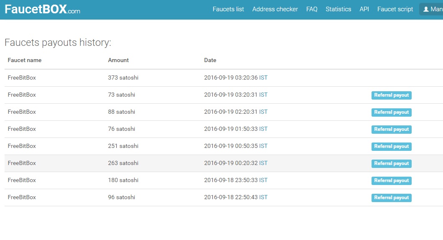
Task: Click FreeBitBox name in 263 satoshi row
Action: (x=22, y=163)
